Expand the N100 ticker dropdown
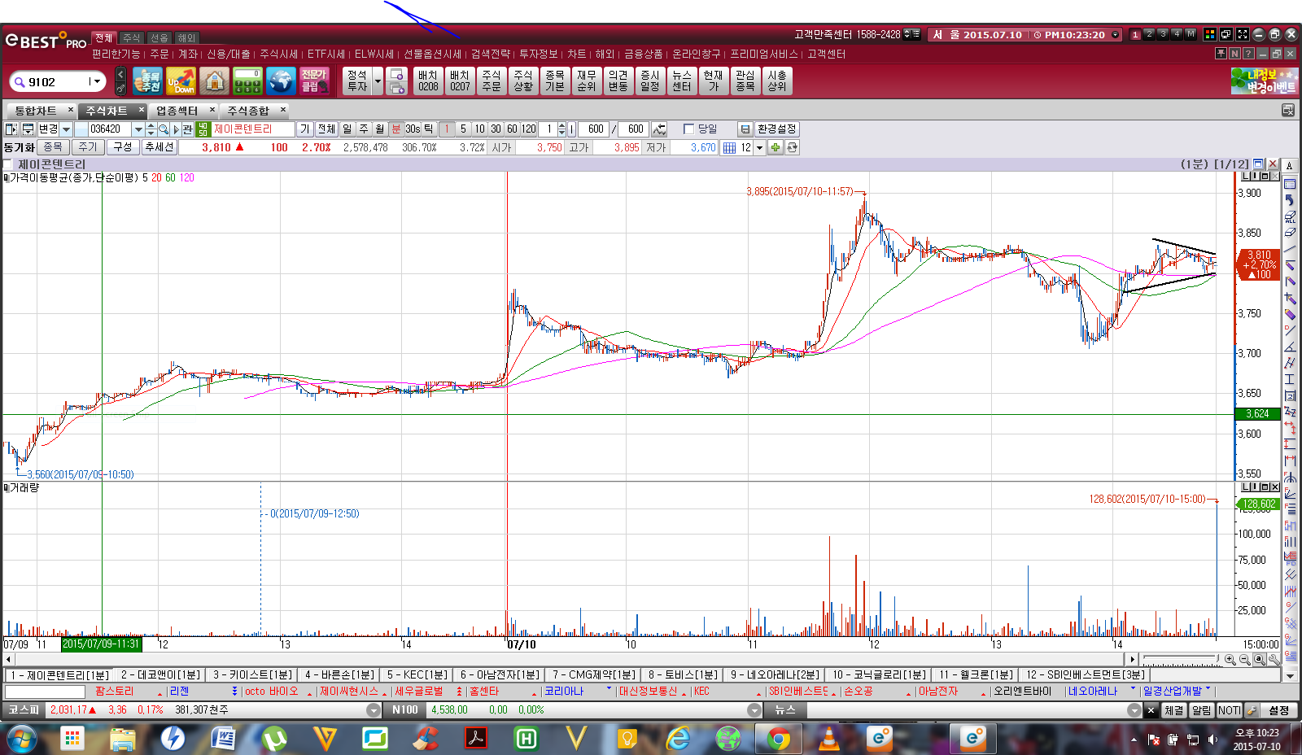 click(754, 710)
